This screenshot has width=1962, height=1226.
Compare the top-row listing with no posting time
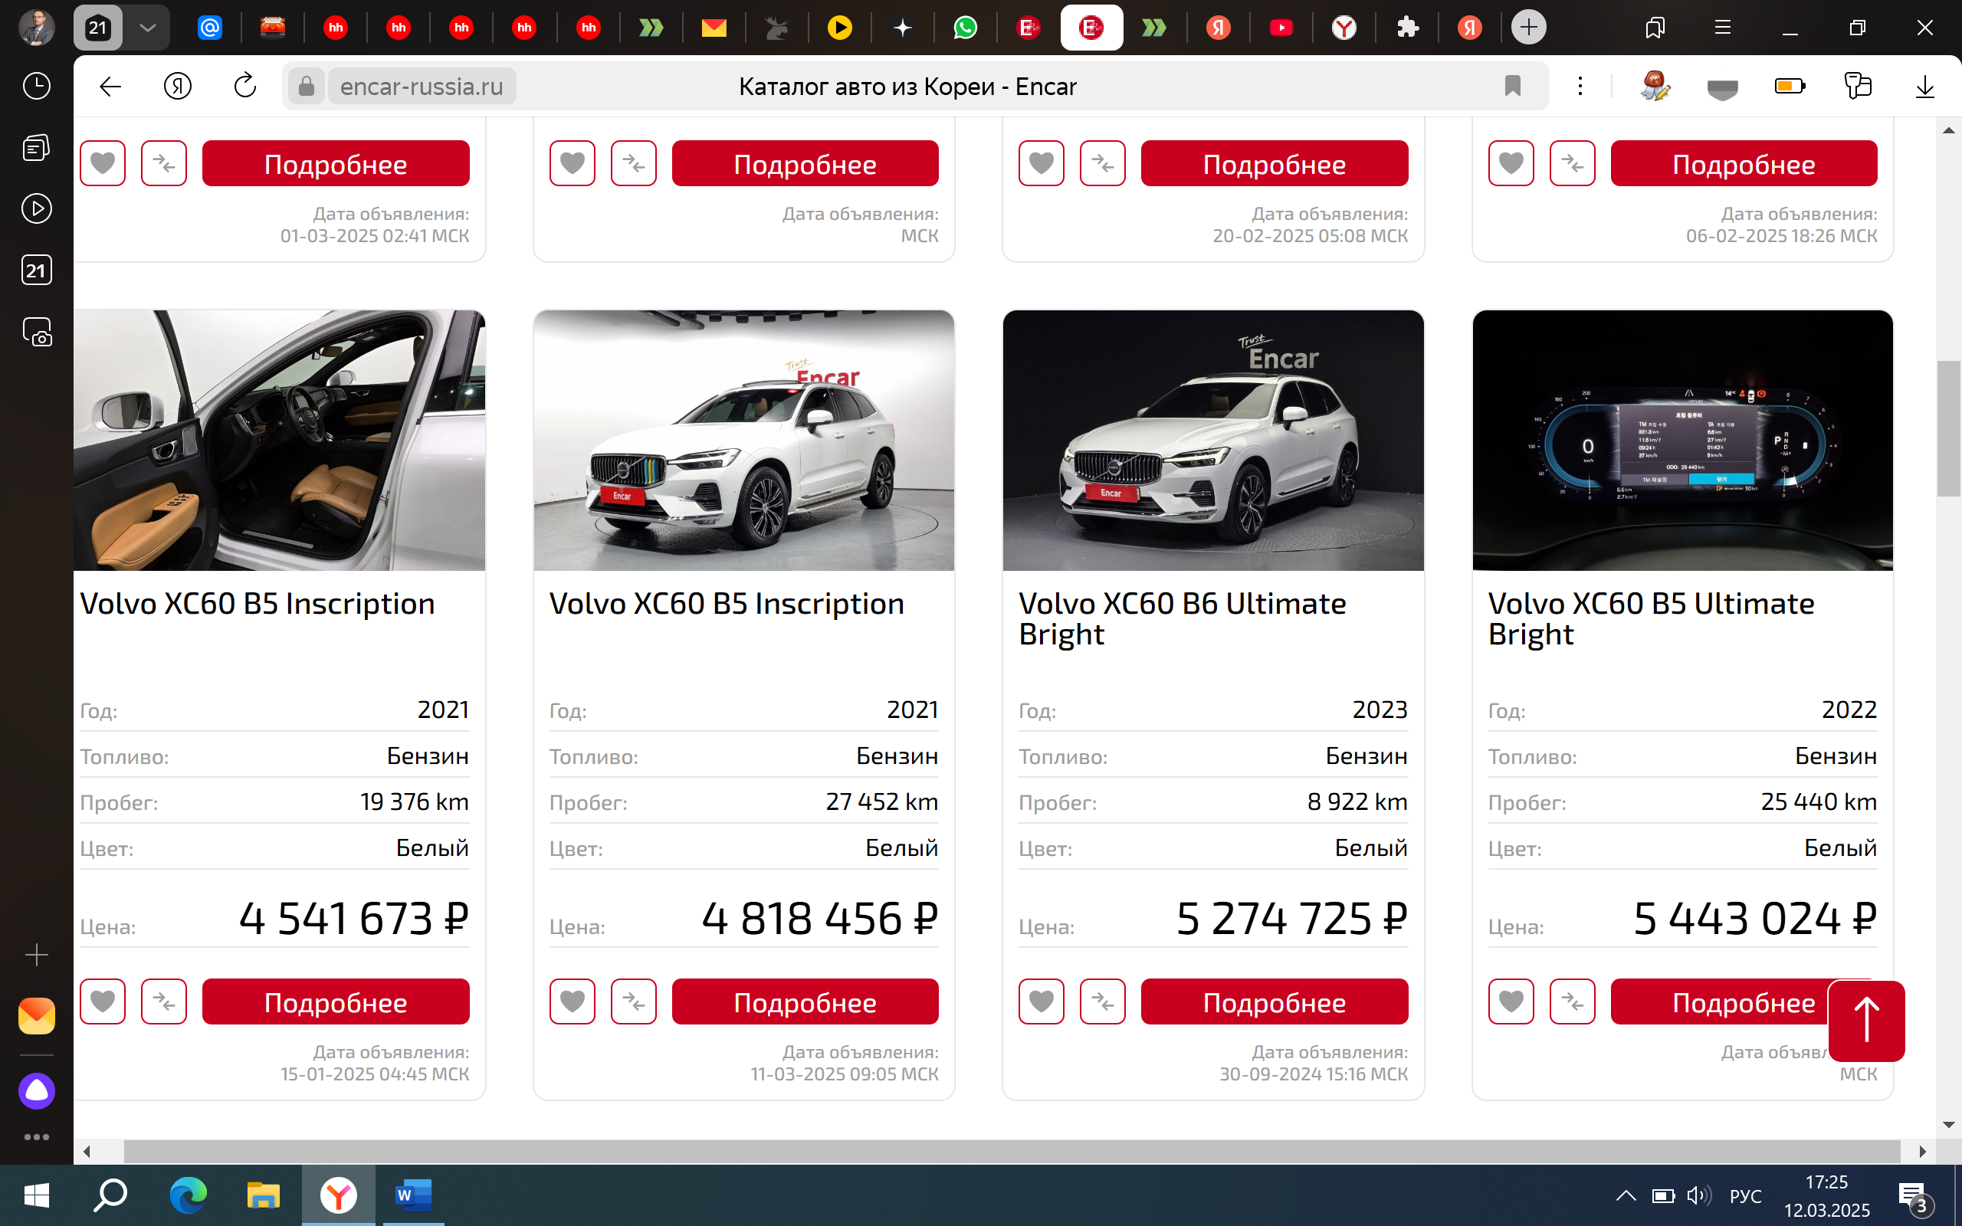633,163
